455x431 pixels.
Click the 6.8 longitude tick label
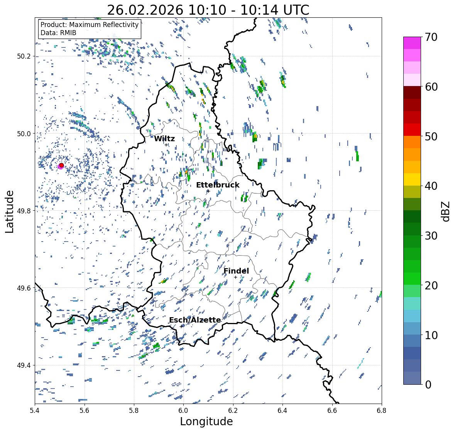382,411
